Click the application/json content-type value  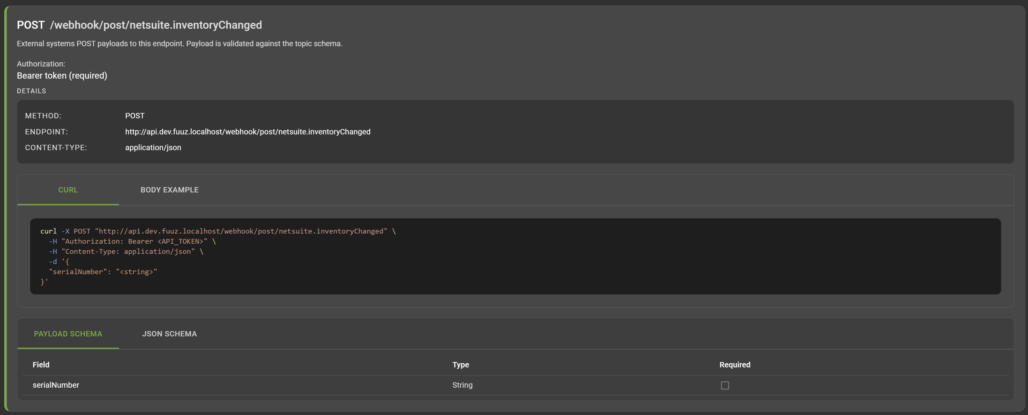point(153,148)
